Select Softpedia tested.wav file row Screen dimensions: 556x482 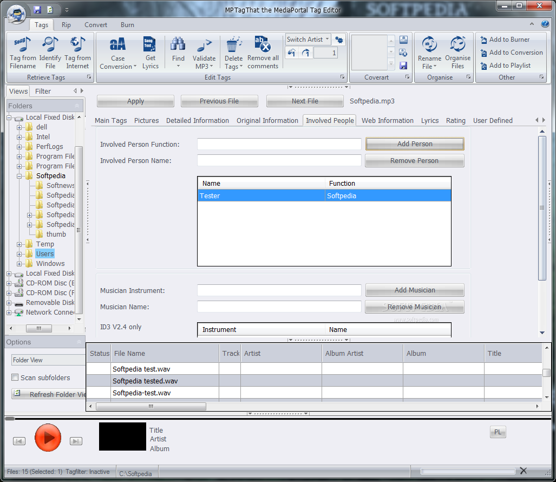tap(314, 381)
